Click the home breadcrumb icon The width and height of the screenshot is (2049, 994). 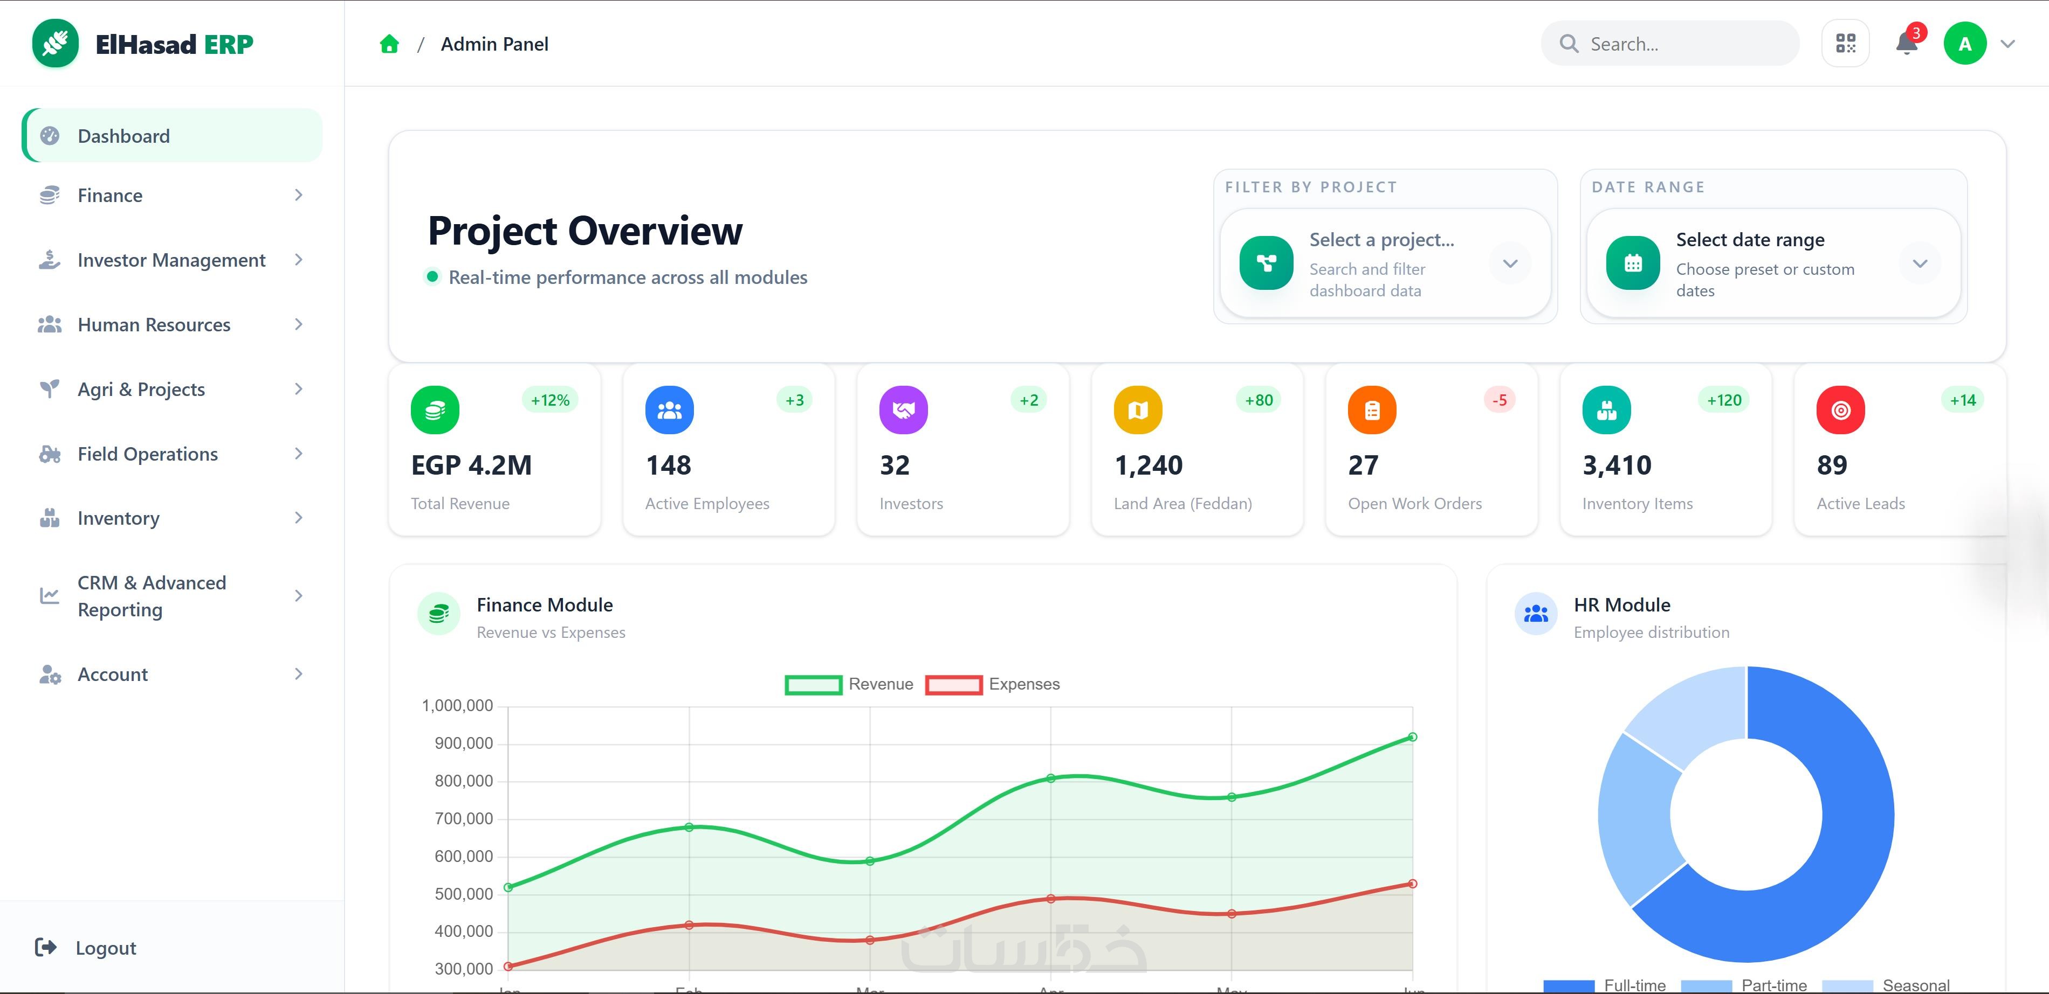tap(389, 44)
